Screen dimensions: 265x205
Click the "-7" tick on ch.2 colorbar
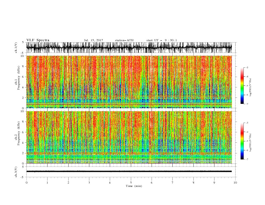point(247,159)
